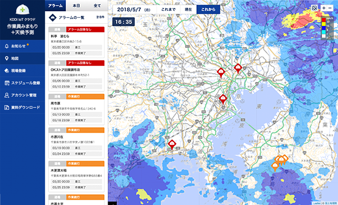Click the 2018/5/7 date field

134,10
